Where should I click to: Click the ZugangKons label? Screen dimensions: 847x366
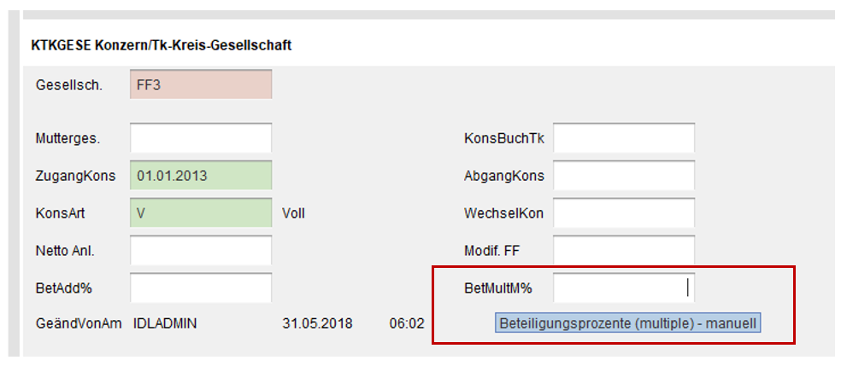pos(75,176)
